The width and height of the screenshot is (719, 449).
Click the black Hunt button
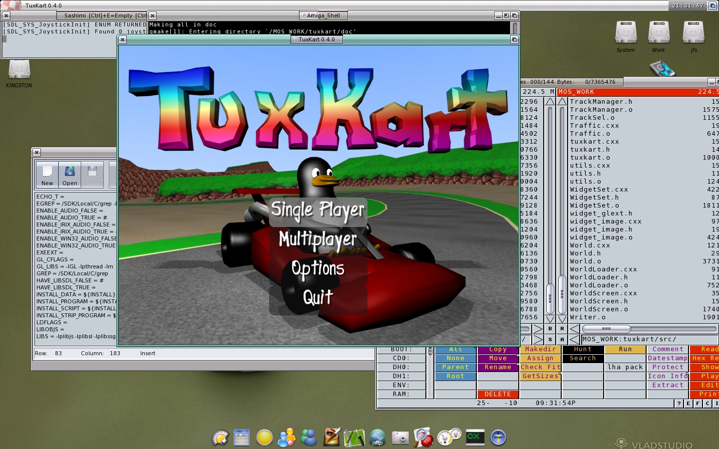point(583,350)
